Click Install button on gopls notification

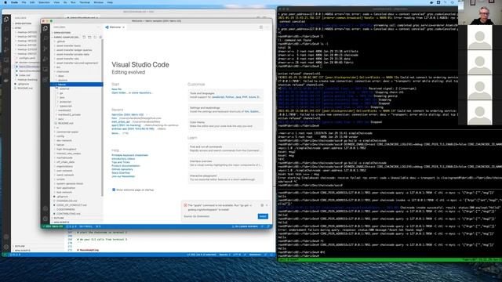click(263, 216)
